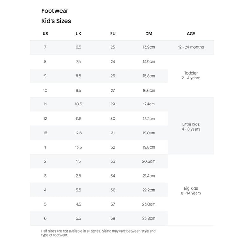
Task: Click EU size 39 cell
Action: point(113,218)
